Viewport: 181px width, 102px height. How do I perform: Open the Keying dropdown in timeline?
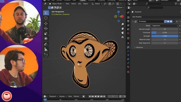[63, 96]
